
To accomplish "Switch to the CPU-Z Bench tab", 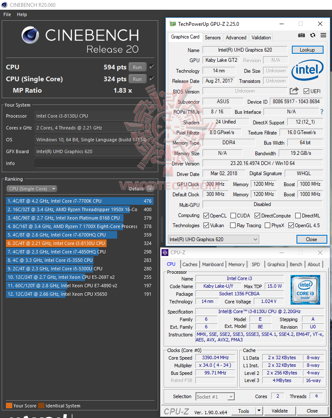I will tap(296, 264).
